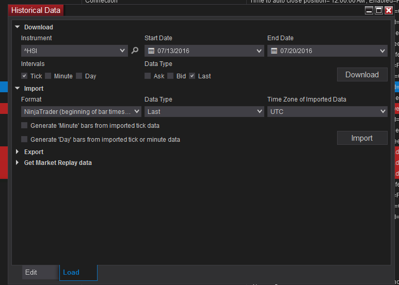Click the 'Time Zone of Imported Data' label
Image resolution: width=399 pixels, height=285 pixels.
pos(307,99)
